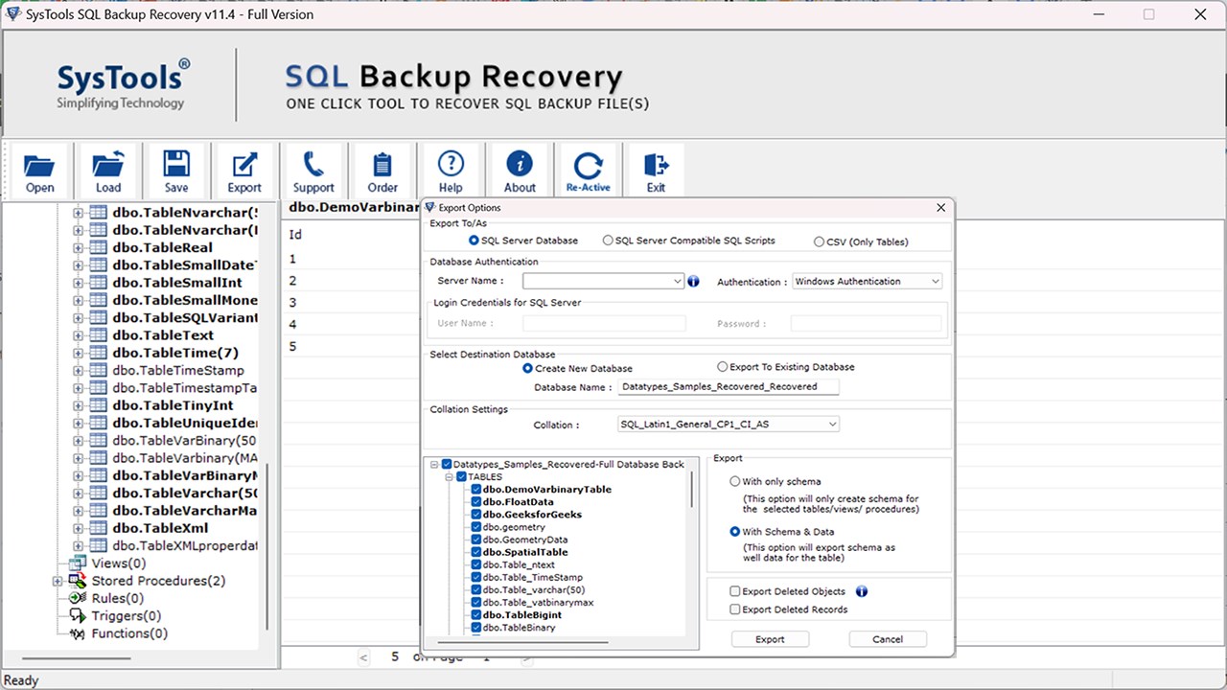Select dbo.TableBigint in export tree
The image size is (1227, 690).
[x=522, y=615]
